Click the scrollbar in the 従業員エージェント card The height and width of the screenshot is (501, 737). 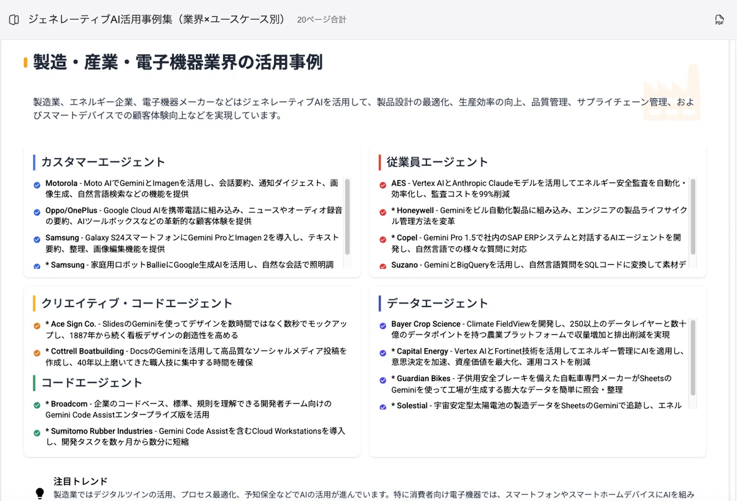693,216
